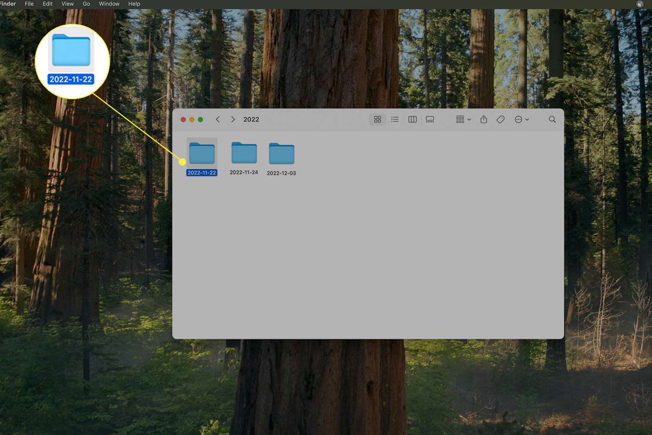652x435 pixels.
Task: Go forward with the right chevron
Action: pyautogui.click(x=233, y=120)
